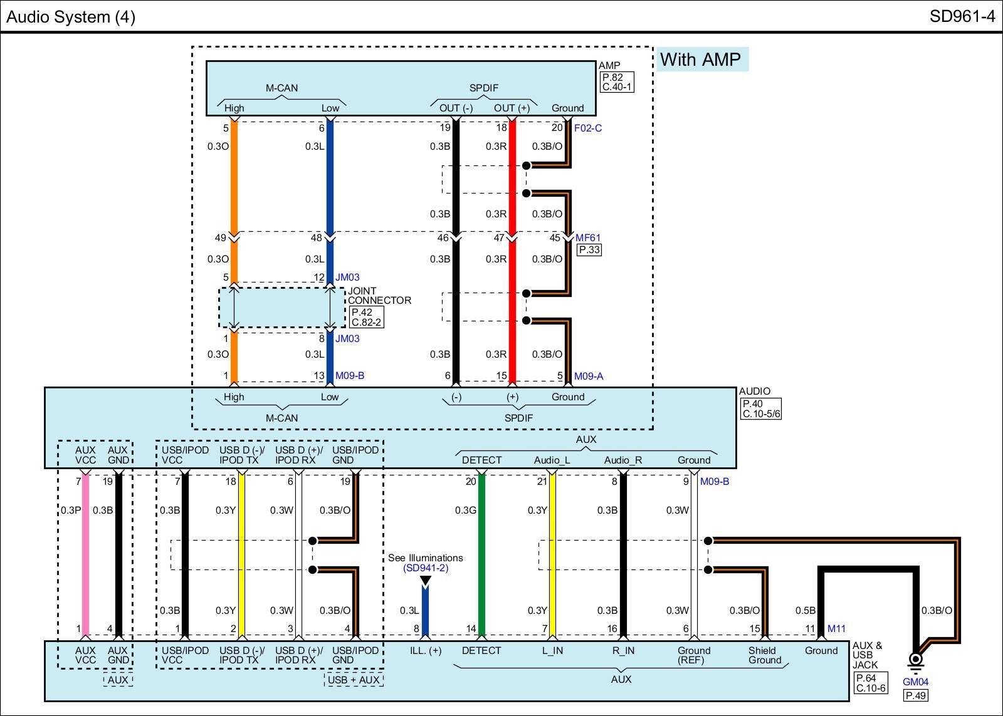Click the Audio System (4) title
Image resolution: width=1003 pixels, height=716 pixels.
(71, 17)
